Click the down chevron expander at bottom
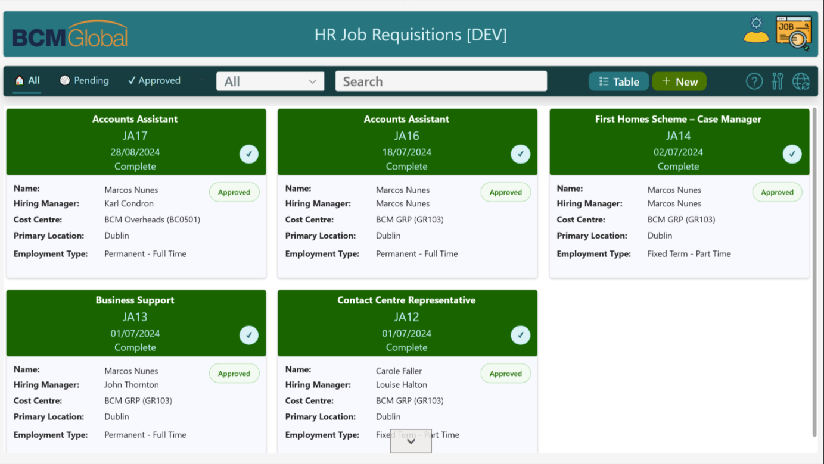Screen dimensions: 824x464 [411, 441]
